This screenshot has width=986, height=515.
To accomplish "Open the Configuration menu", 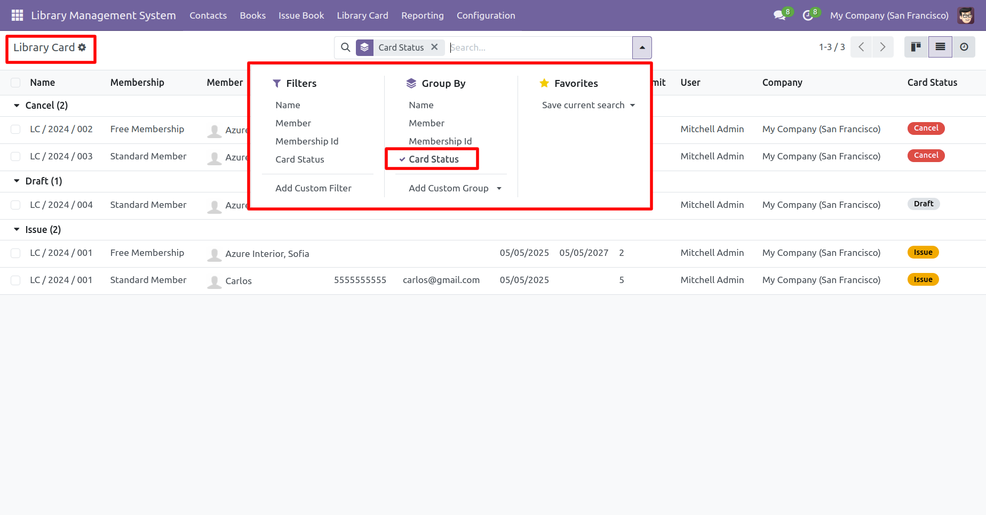I will (x=486, y=15).
